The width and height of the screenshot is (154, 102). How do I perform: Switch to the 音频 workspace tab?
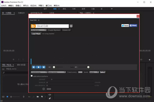point(83,9)
